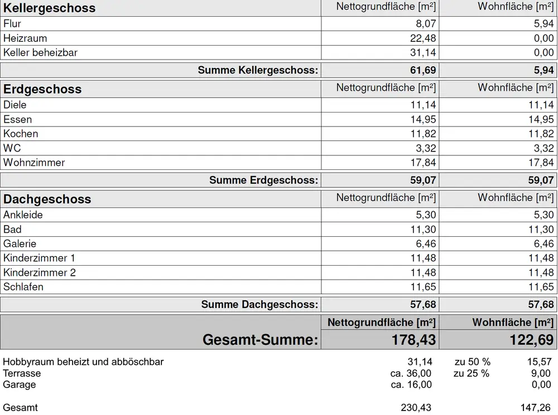
Task: Select Flur's Wohnfläche value 5,94
Action: [542, 24]
